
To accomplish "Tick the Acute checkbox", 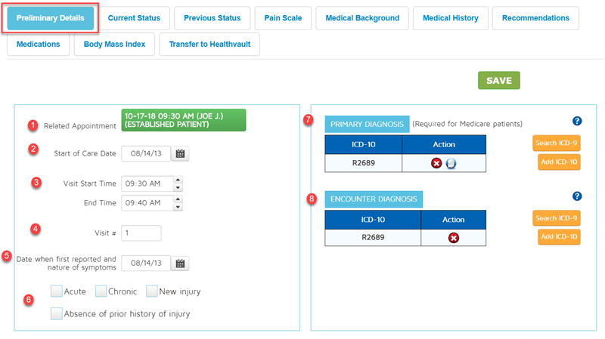I will point(57,291).
